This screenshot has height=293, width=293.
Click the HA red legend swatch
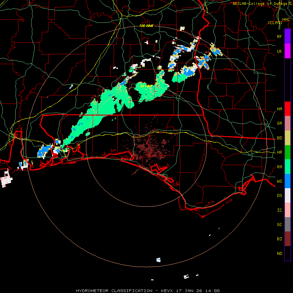click(x=287, y=109)
